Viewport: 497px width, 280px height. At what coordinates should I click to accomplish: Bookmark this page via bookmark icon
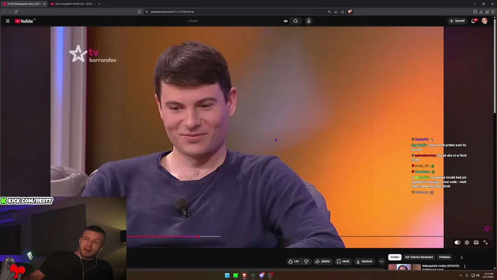[139, 12]
